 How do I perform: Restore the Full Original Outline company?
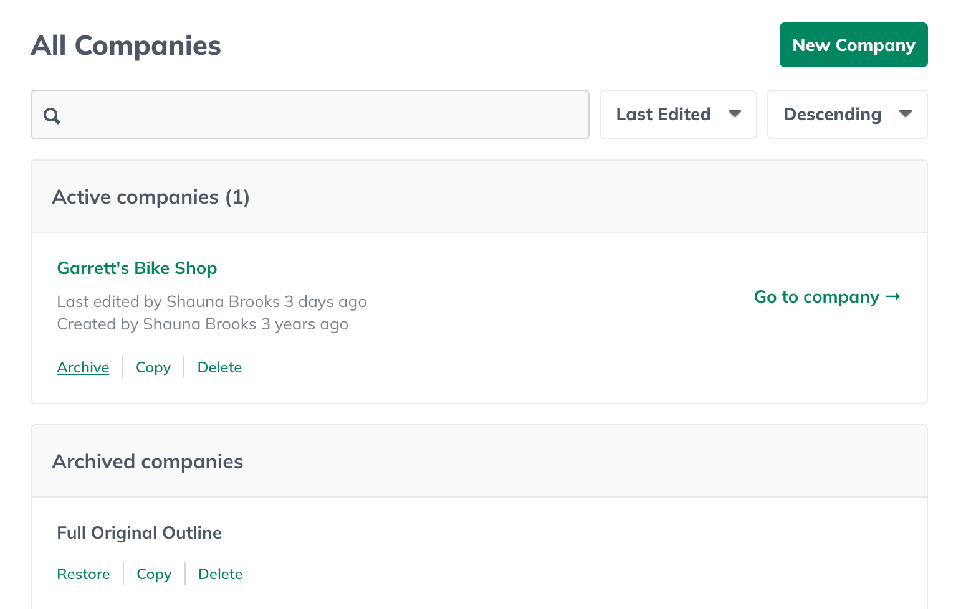tap(84, 574)
